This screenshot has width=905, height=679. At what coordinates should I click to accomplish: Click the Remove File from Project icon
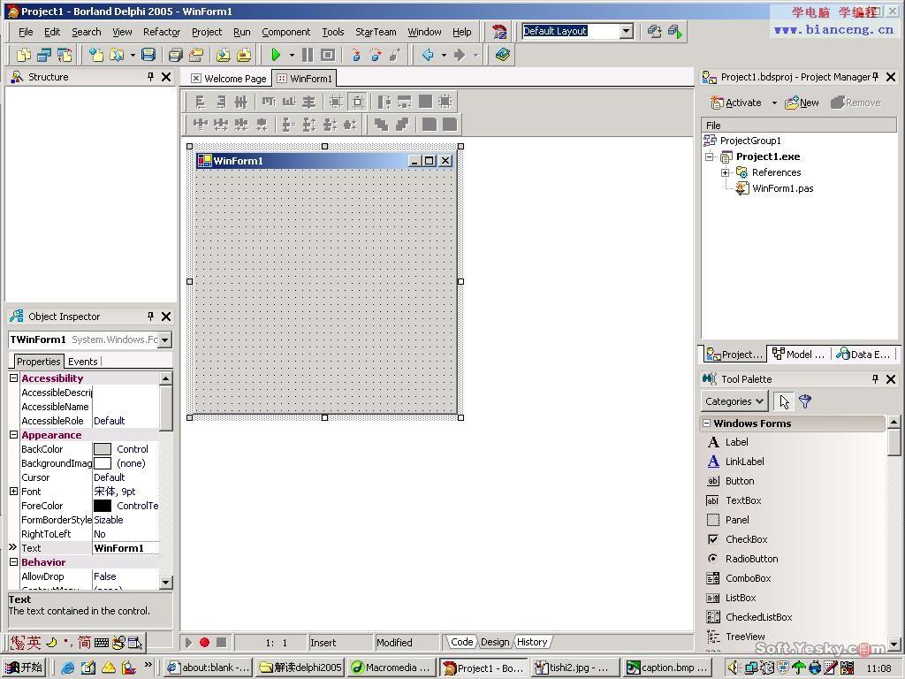[x=244, y=55]
